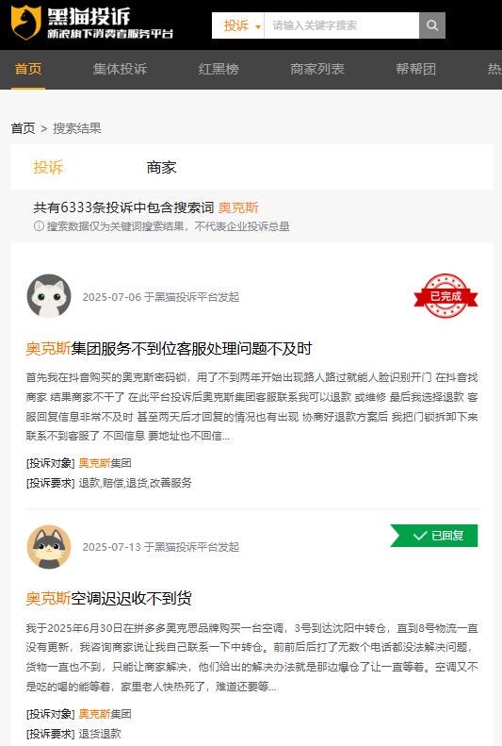This screenshot has width=502, height=746.
Task: Open complaint 奥克斯集团服务不到位客服处理问题不及时
Action: pyautogui.click(x=169, y=348)
